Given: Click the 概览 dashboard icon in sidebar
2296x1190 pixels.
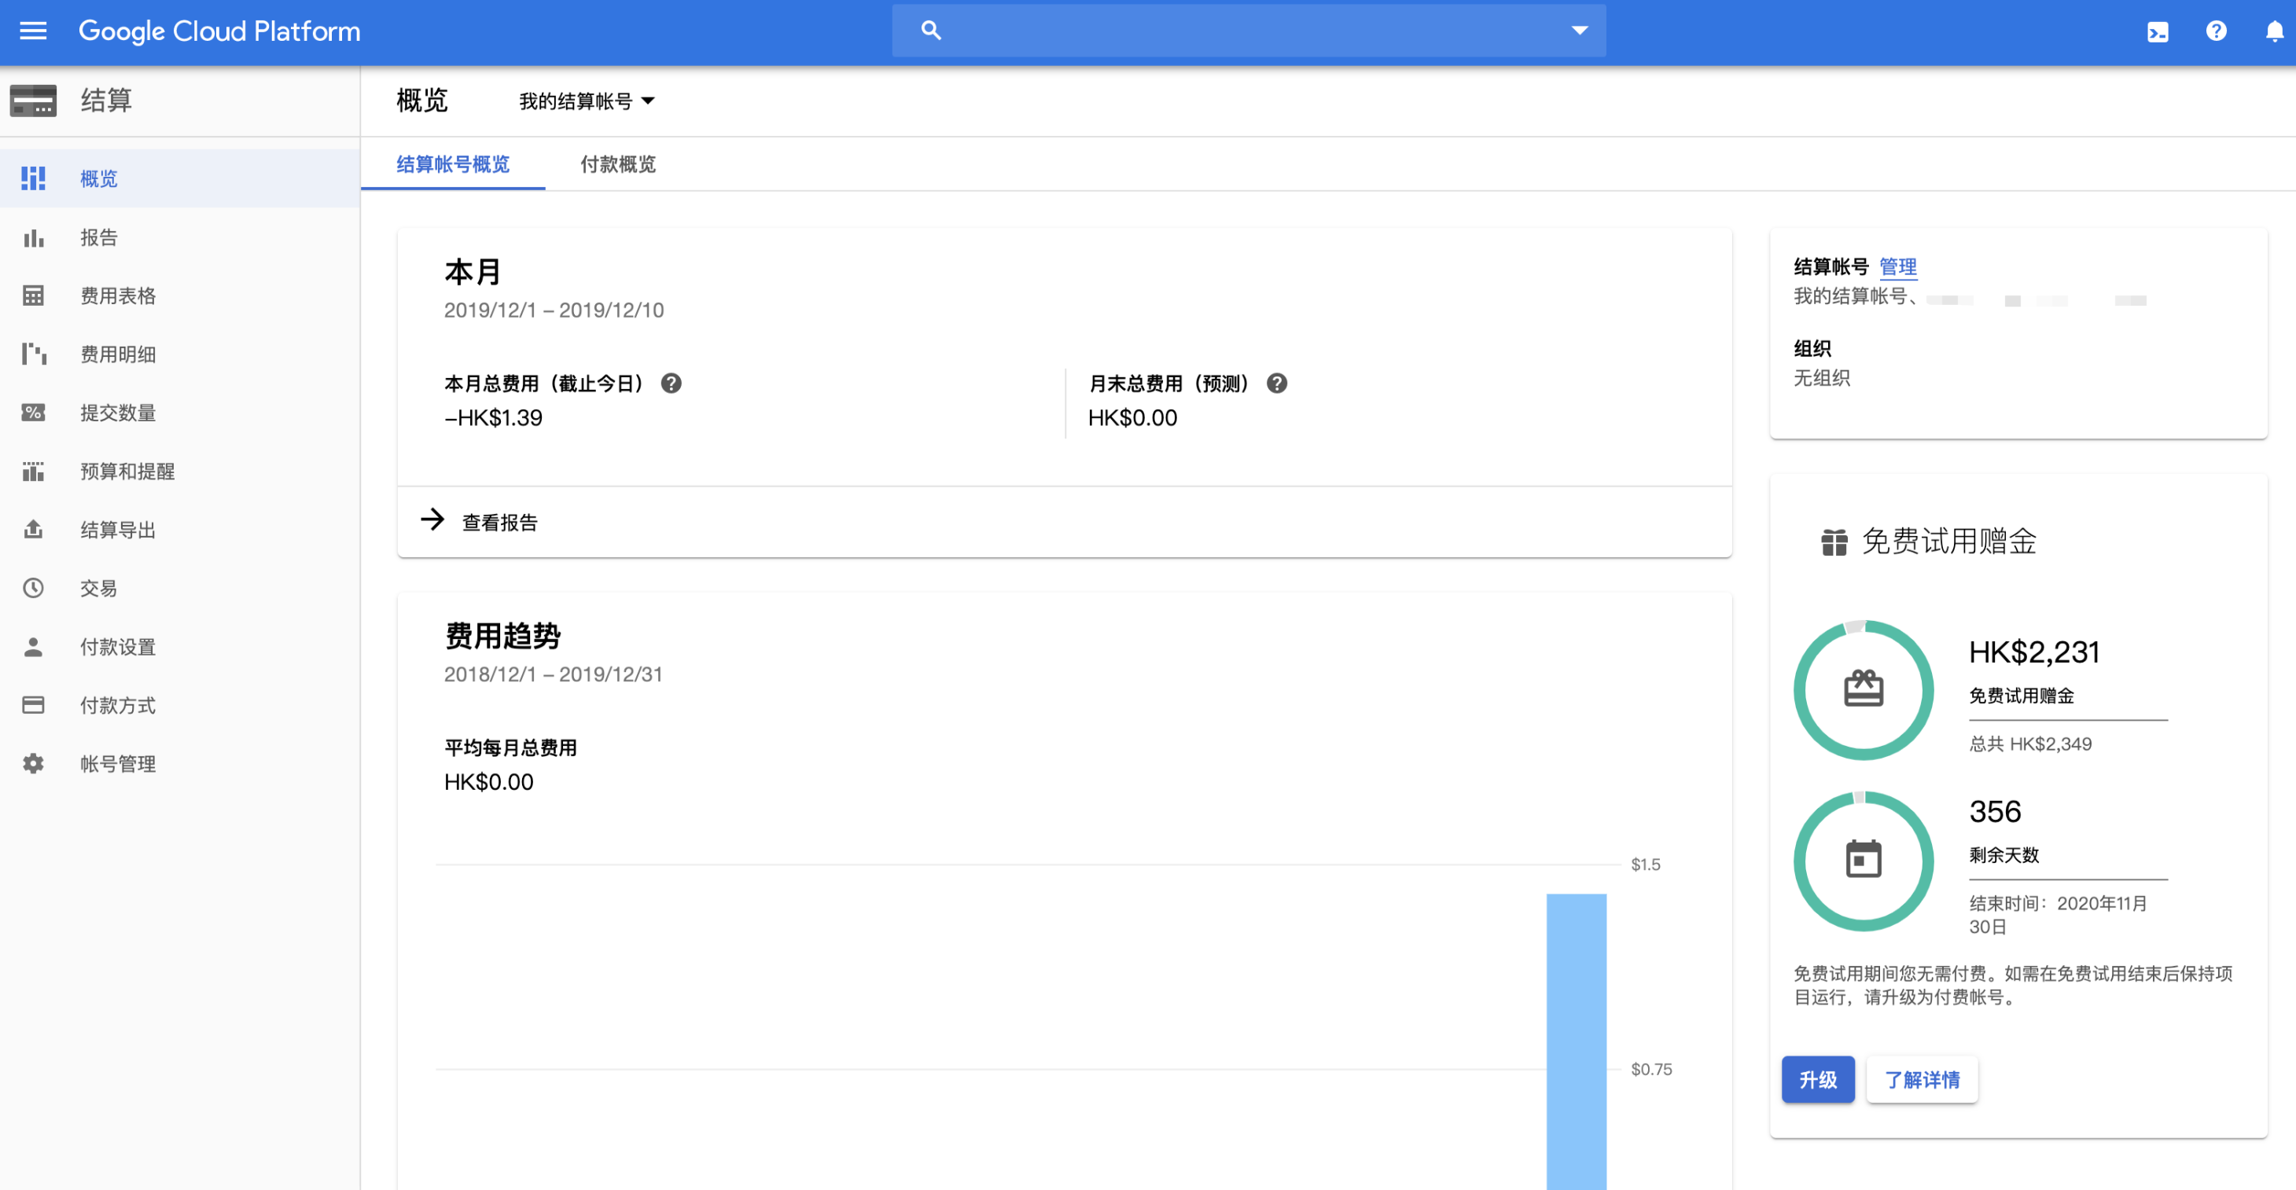Looking at the screenshot, I should [34, 178].
